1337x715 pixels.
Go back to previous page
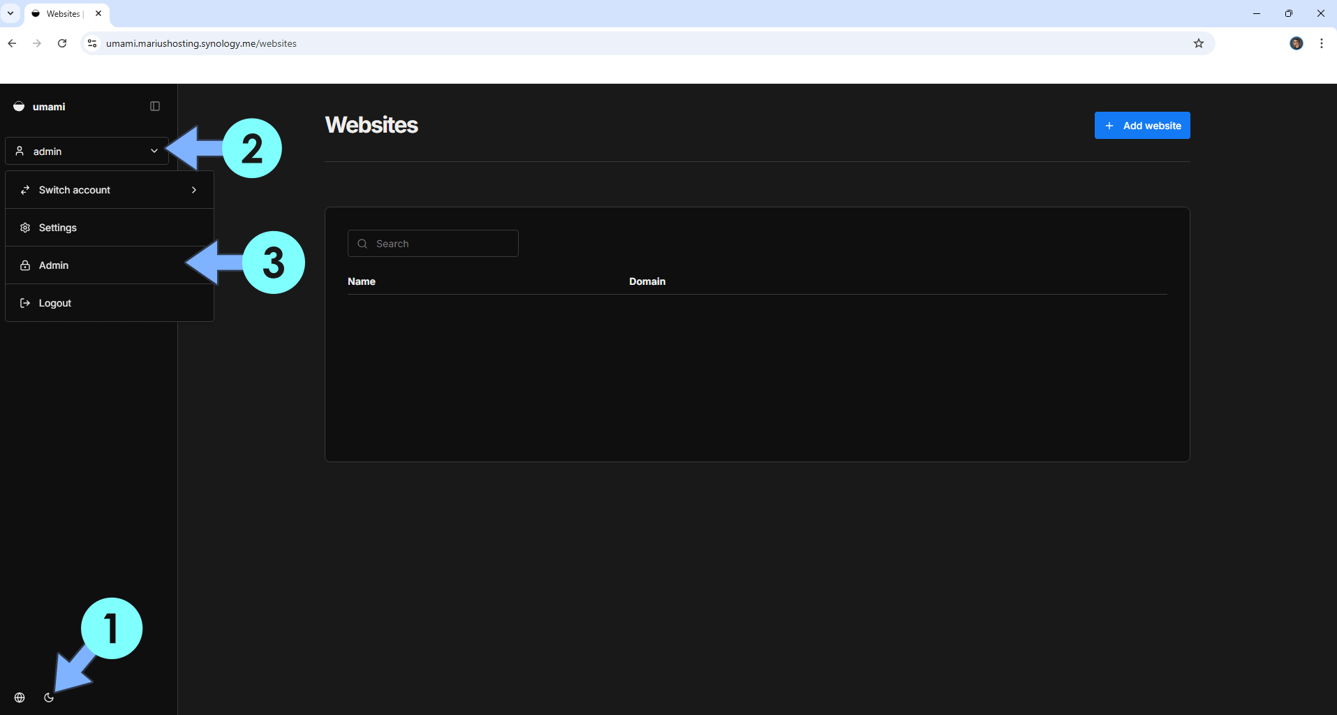point(12,43)
